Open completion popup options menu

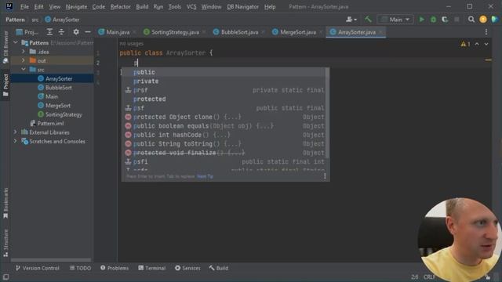[325, 176]
